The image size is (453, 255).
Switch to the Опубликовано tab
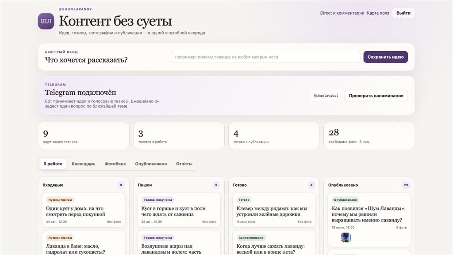coord(151,164)
